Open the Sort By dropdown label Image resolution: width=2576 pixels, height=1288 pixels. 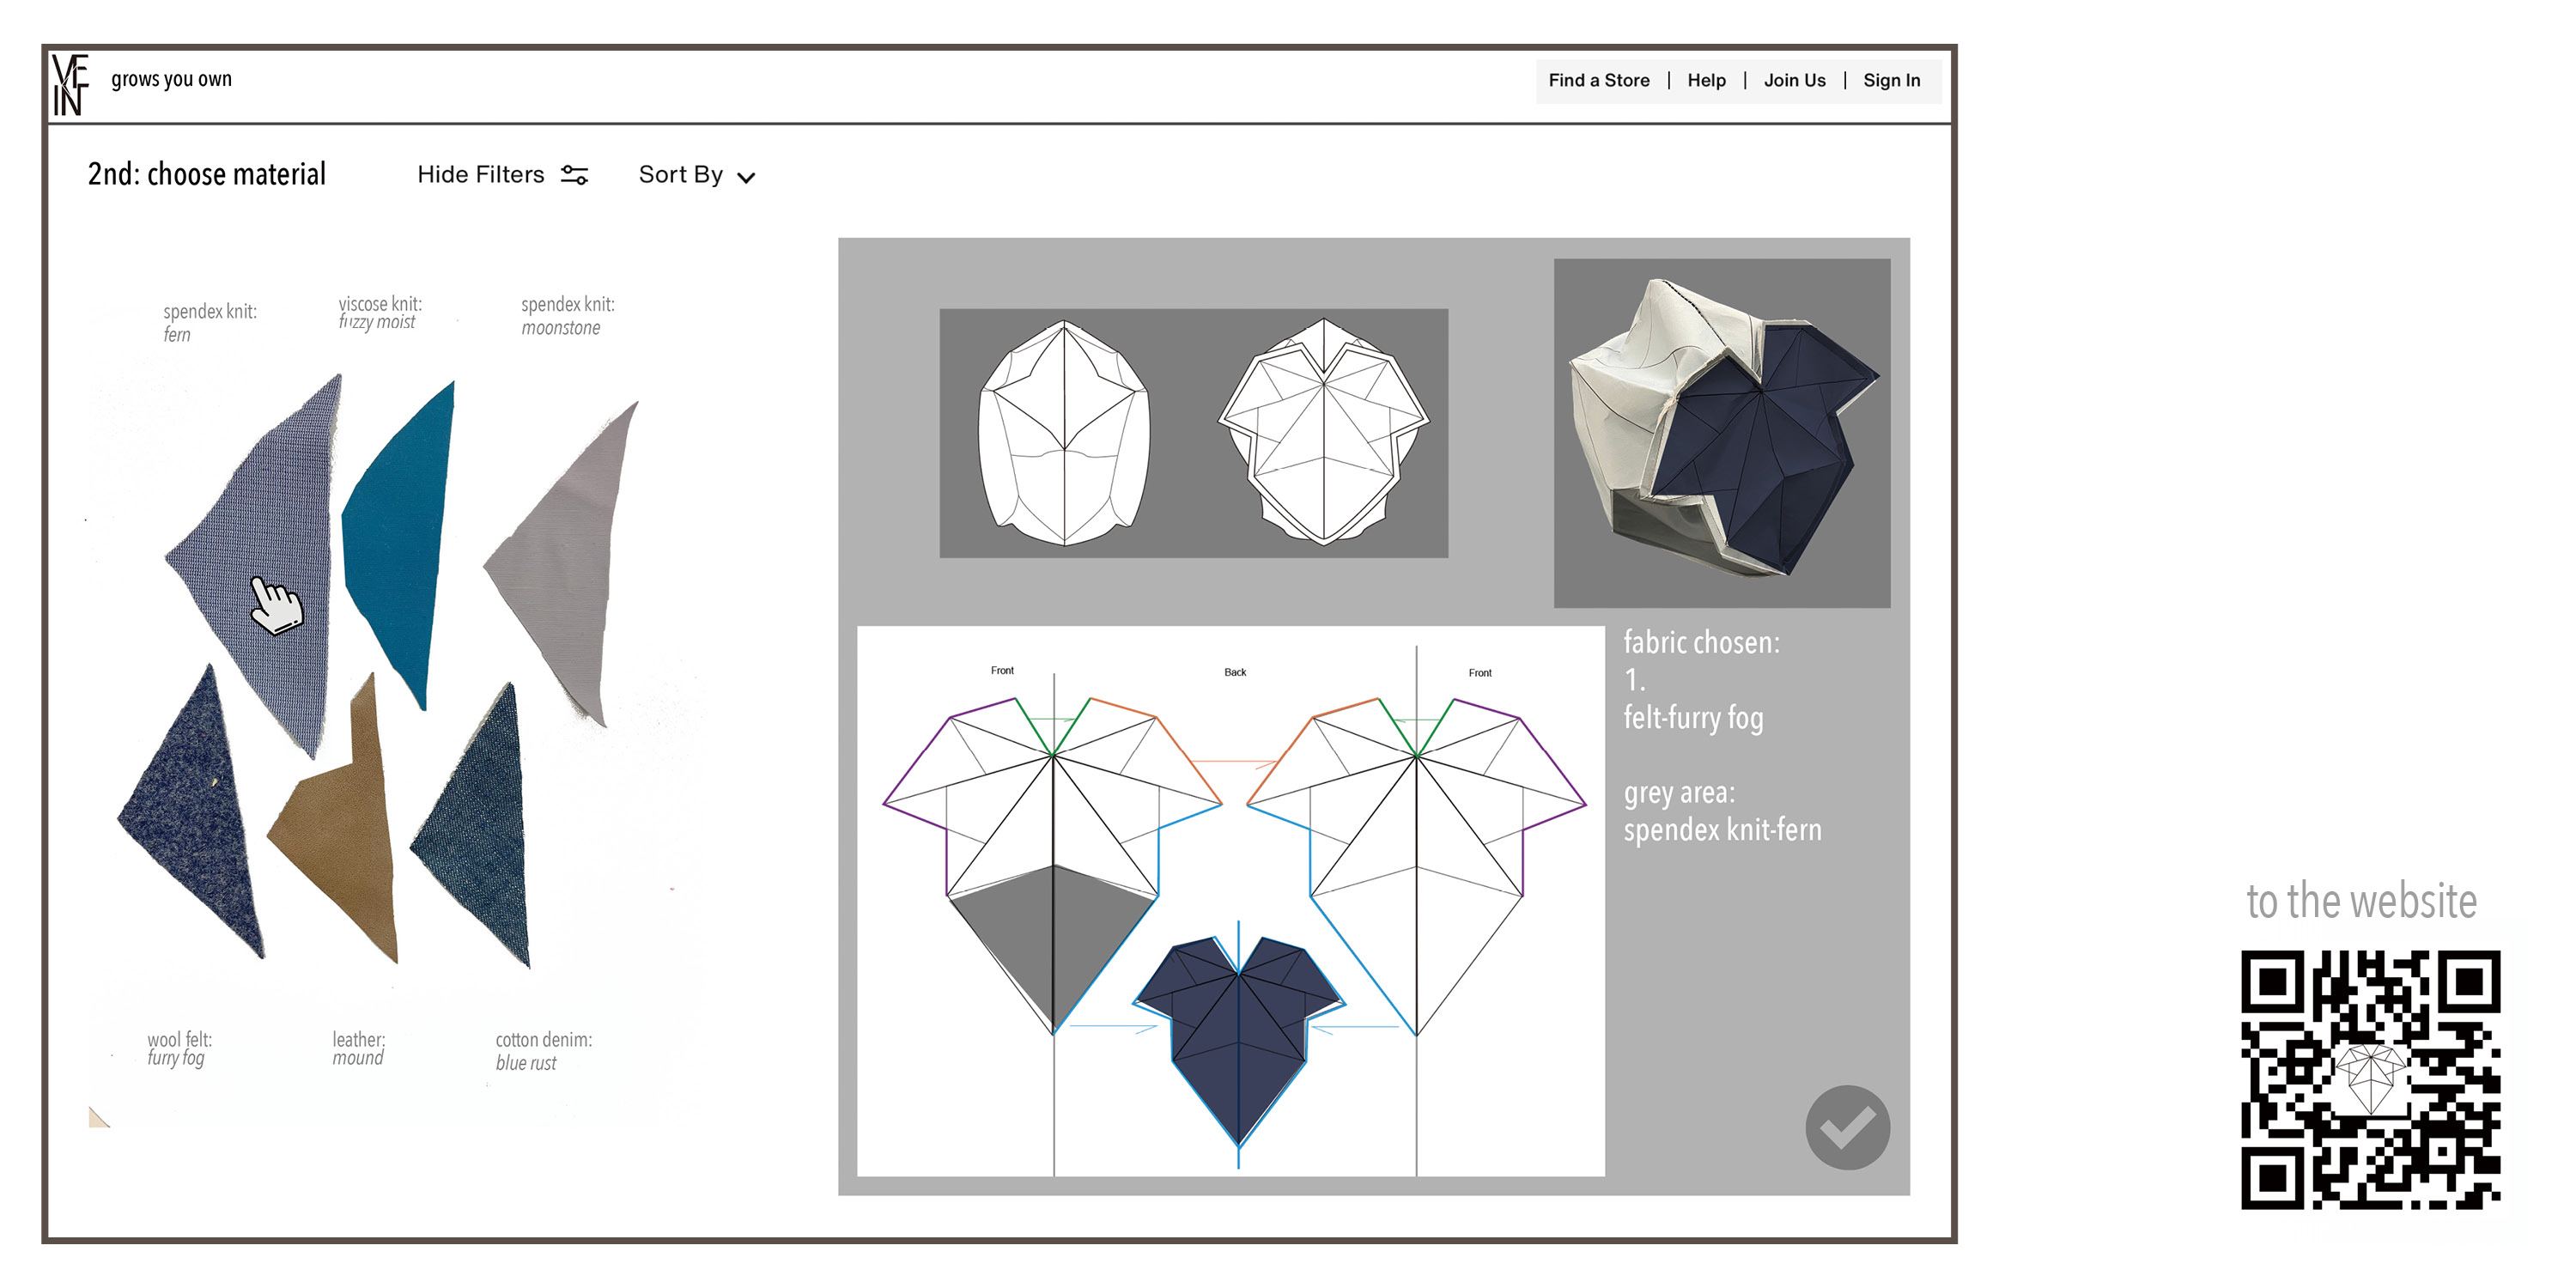click(681, 175)
